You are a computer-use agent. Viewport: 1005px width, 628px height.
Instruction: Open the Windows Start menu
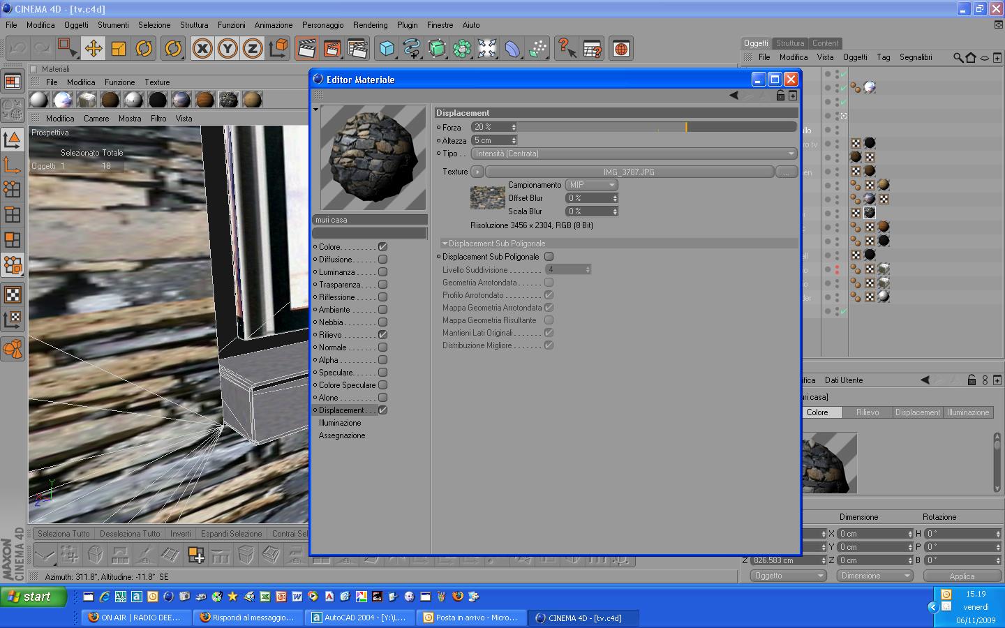point(33,597)
